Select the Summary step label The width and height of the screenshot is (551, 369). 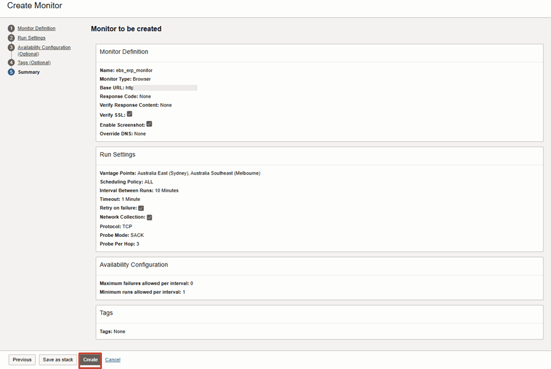(x=29, y=72)
